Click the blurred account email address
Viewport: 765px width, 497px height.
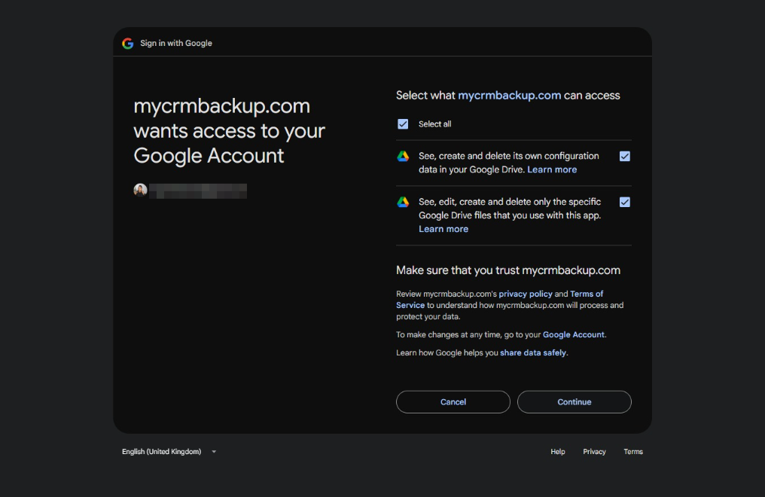pyautogui.click(x=198, y=191)
